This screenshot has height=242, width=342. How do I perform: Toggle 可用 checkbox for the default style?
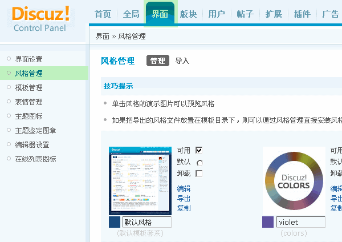199,150
